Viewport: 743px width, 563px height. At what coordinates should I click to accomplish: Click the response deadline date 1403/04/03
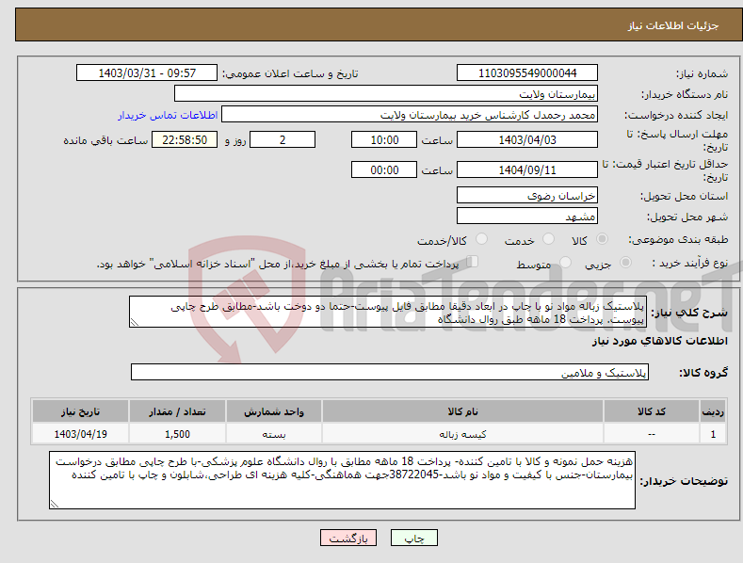527,139
